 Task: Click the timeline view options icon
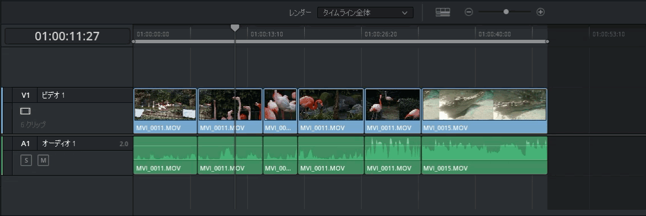[443, 13]
